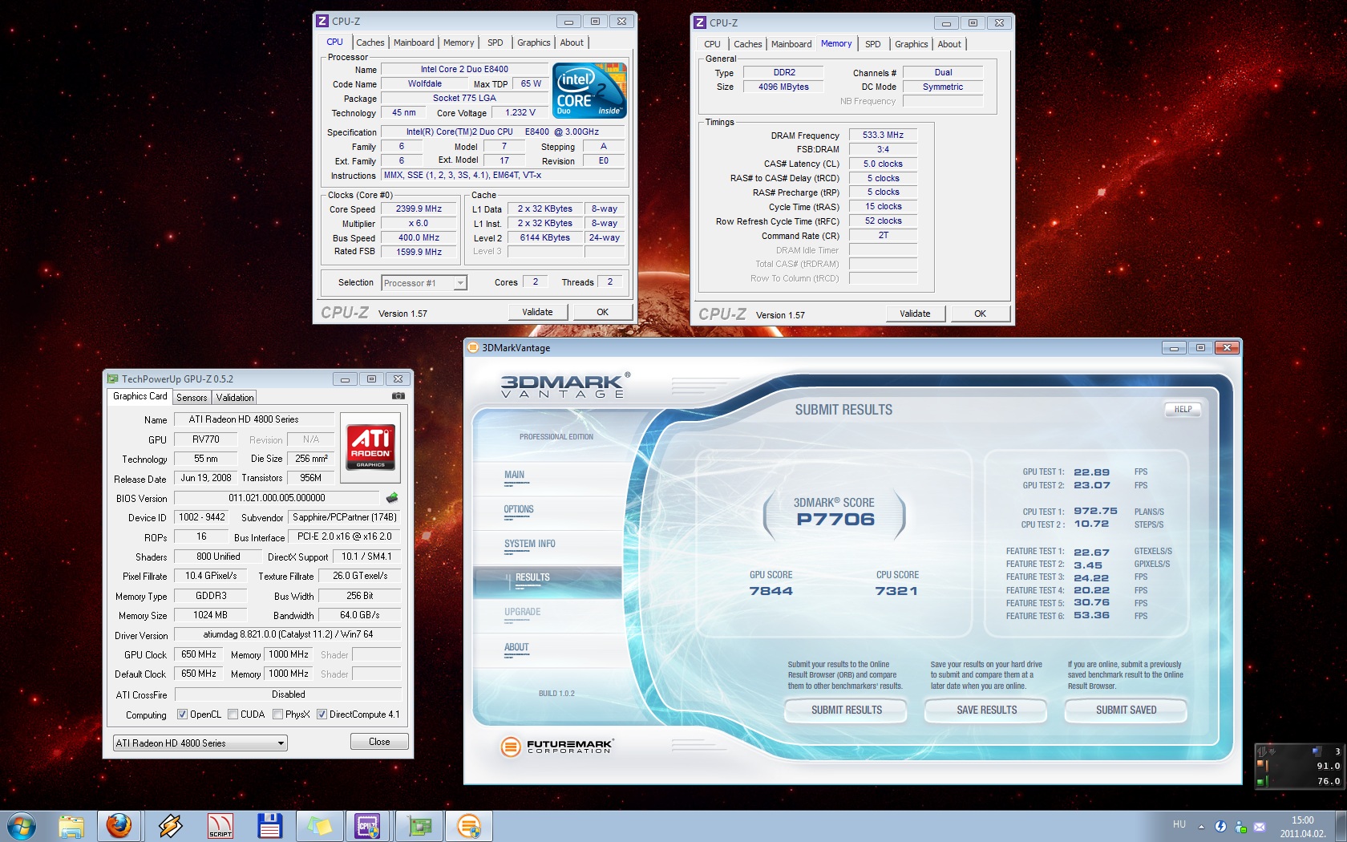1347x842 pixels.
Task: Click the title bar icon of TechPowerUp GPU-Z
Action: (x=112, y=379)
